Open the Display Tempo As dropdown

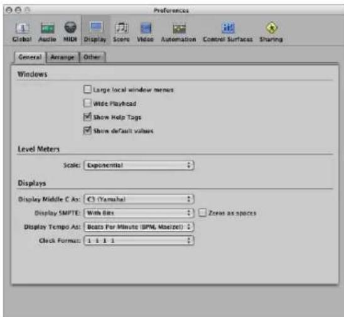point(139,226)
